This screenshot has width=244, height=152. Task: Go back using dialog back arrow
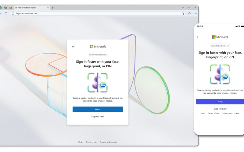[73, 47]
